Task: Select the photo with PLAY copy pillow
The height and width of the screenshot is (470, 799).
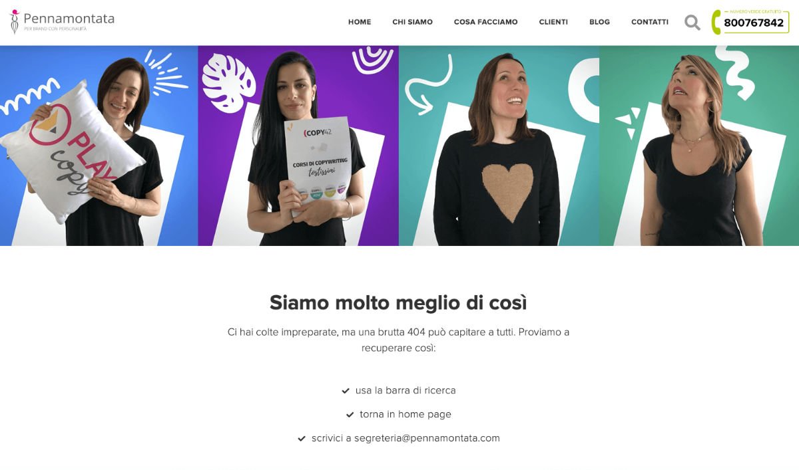Action: point(99,146)
